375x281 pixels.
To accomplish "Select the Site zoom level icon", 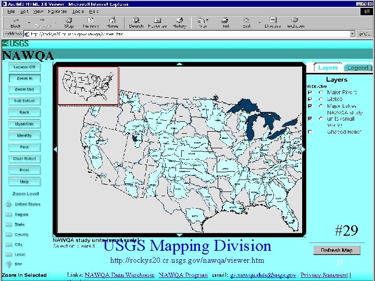I will coord(9,264).
